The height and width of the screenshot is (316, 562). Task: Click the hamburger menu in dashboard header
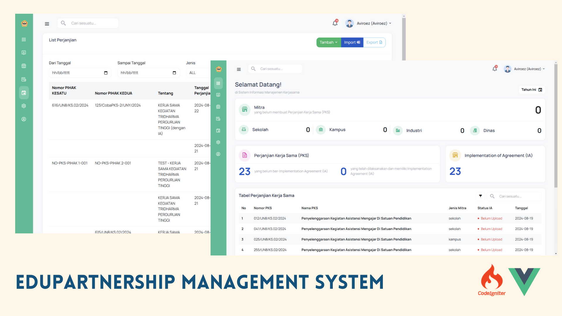(239, 69)
